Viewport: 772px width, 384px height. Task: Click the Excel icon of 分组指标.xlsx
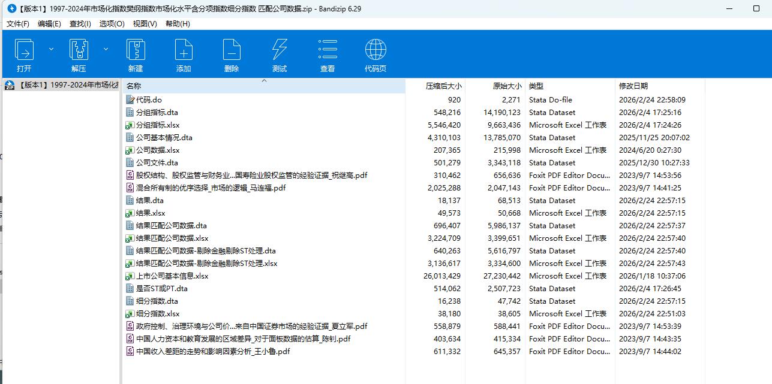130,125
